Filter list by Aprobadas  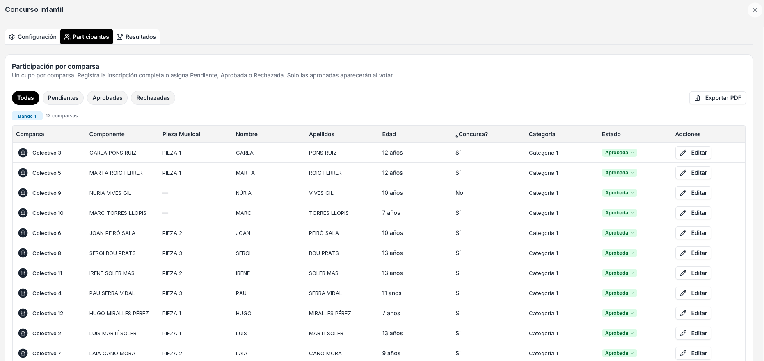[x=108, y=98]
